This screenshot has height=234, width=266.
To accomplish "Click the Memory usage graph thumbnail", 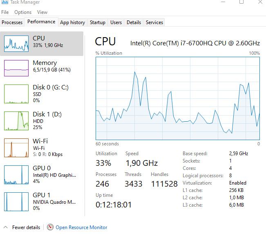I will [16, 68].
